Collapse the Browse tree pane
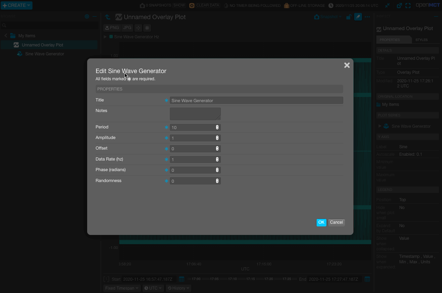The image size is (442, 293). [95, 16]
